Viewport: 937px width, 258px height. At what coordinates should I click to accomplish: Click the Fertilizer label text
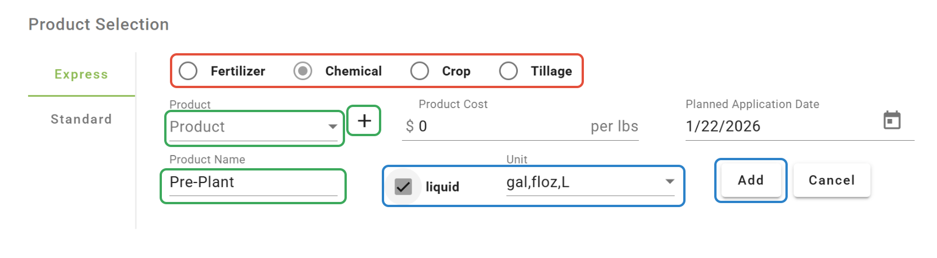238,71
